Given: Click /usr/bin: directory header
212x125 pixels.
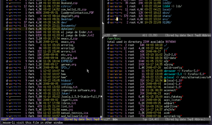Looking at the screenshot, I should click(x=114, y=39).
